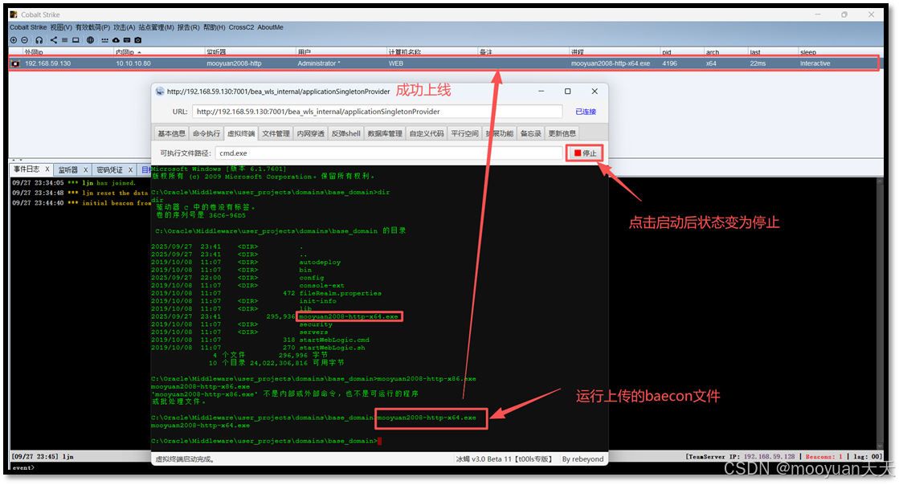Open the globe web log icon

click(91, 40)
